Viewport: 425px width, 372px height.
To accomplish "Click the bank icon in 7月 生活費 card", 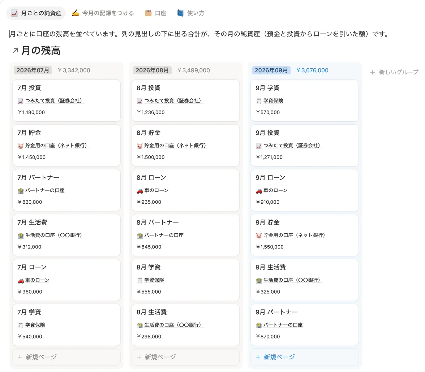I will click(21, 235).
